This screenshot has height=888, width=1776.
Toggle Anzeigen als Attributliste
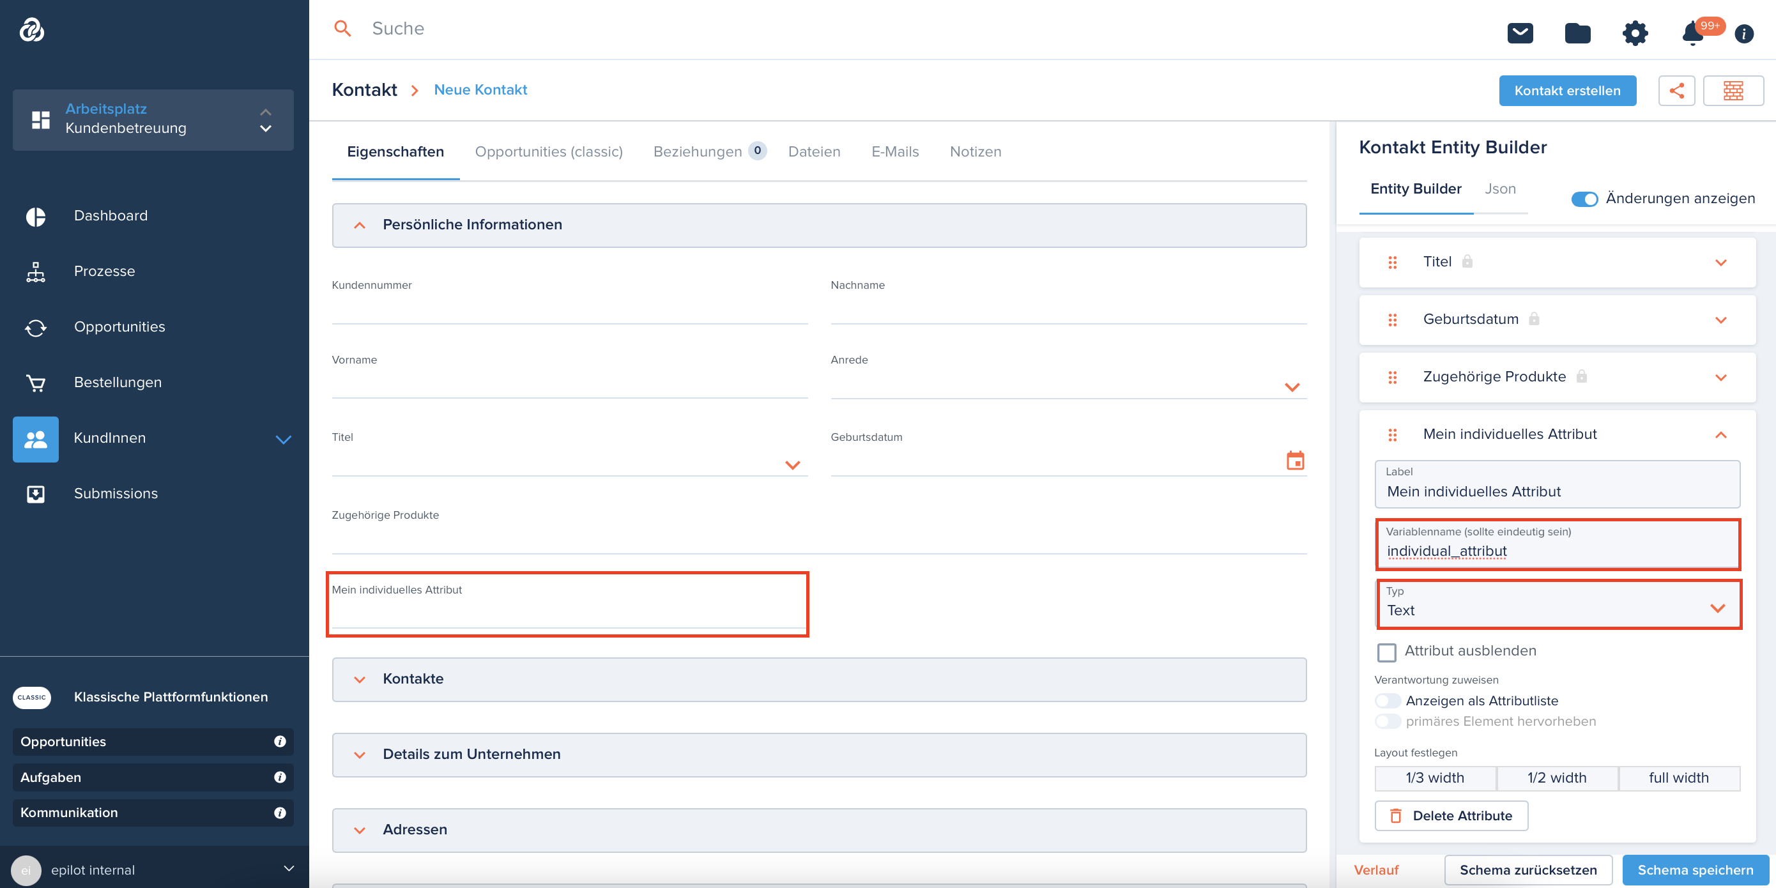click(x=1387, y=700)
